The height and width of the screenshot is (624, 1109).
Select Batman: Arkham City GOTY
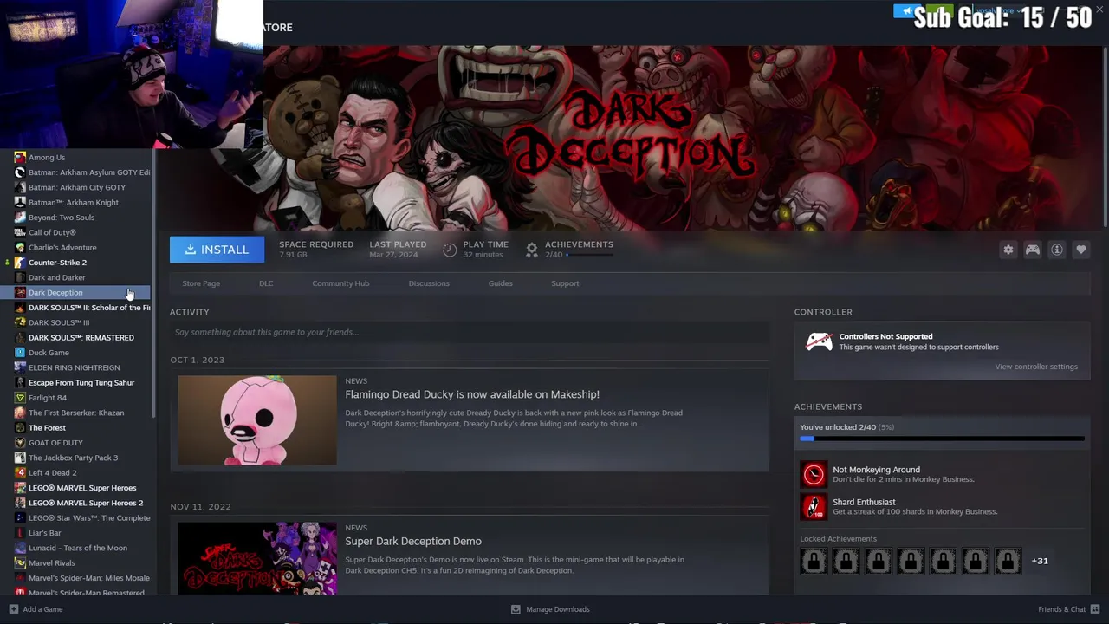(77, 187)
